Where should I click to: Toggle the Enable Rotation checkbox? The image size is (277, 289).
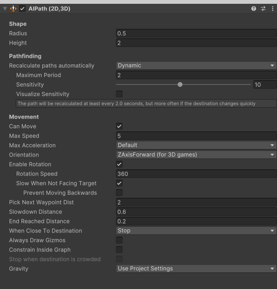(119, 164)
